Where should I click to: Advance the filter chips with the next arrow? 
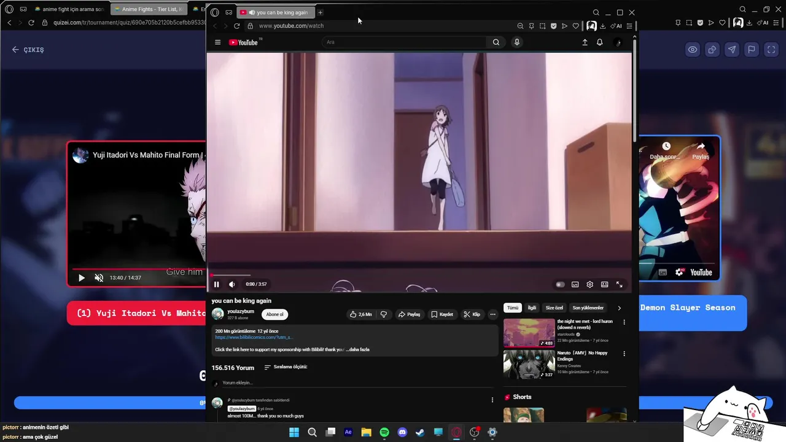pos(619,308)
